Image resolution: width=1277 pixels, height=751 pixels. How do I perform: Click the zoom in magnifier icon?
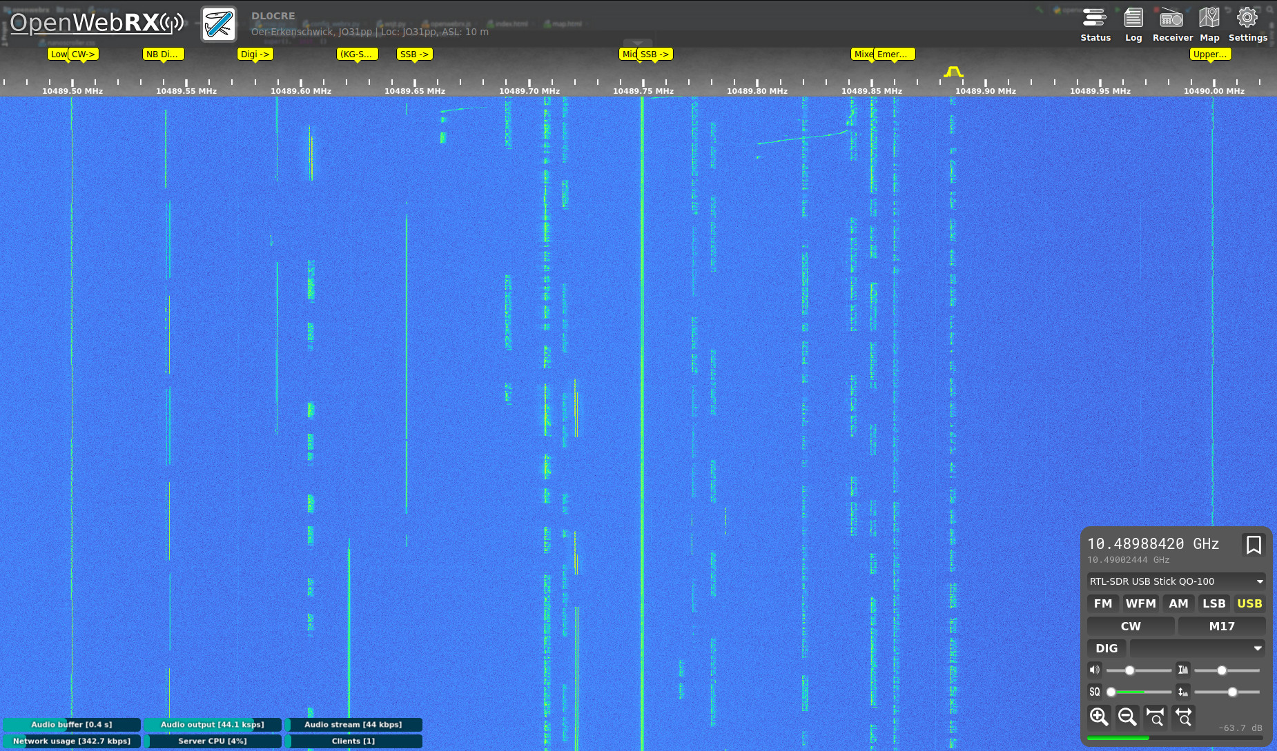tap(1098, 717)
